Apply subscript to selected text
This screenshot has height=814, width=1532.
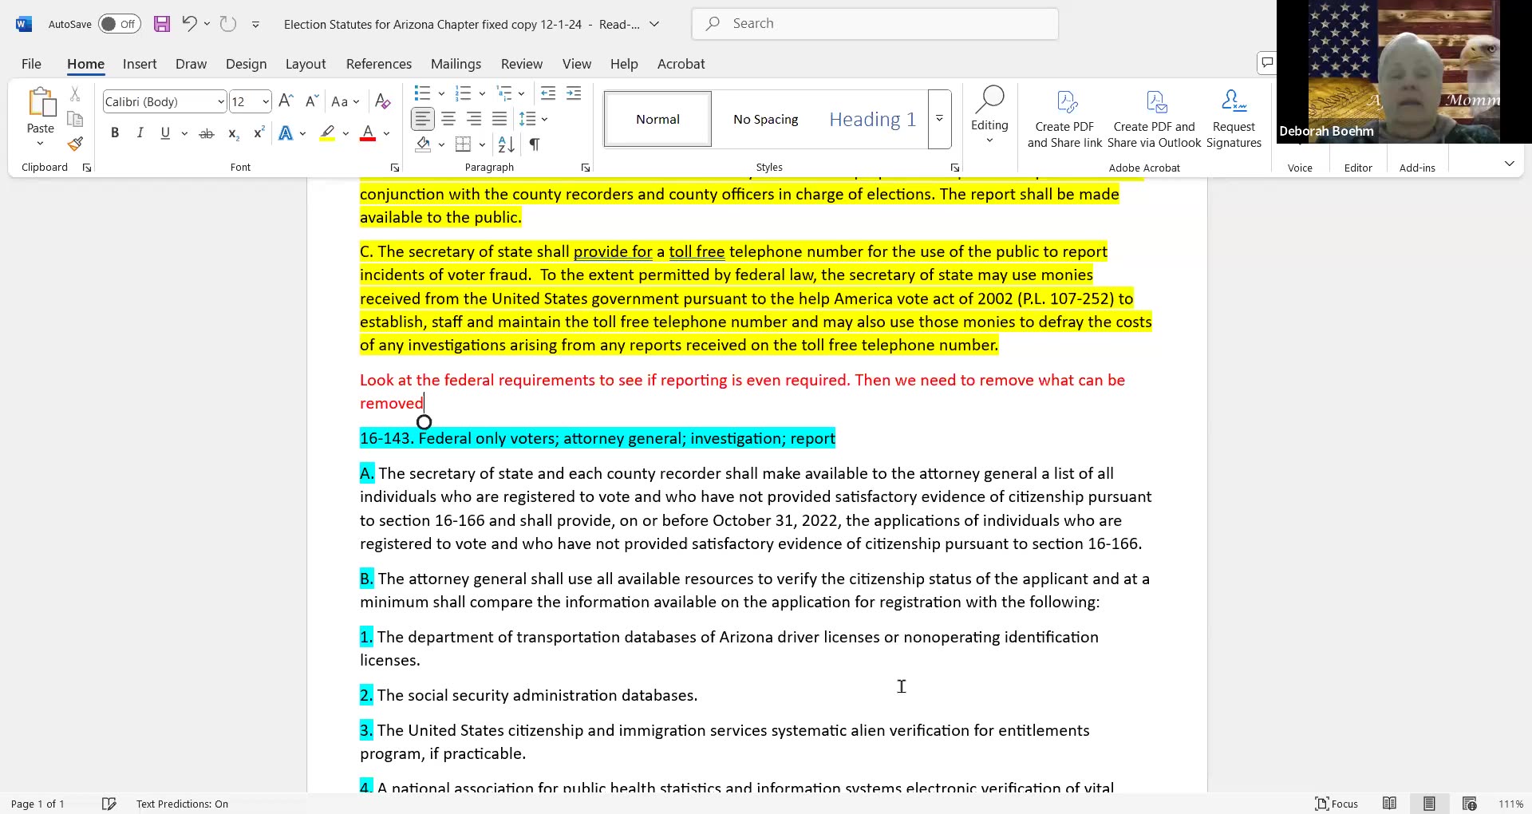coord(232,133)
